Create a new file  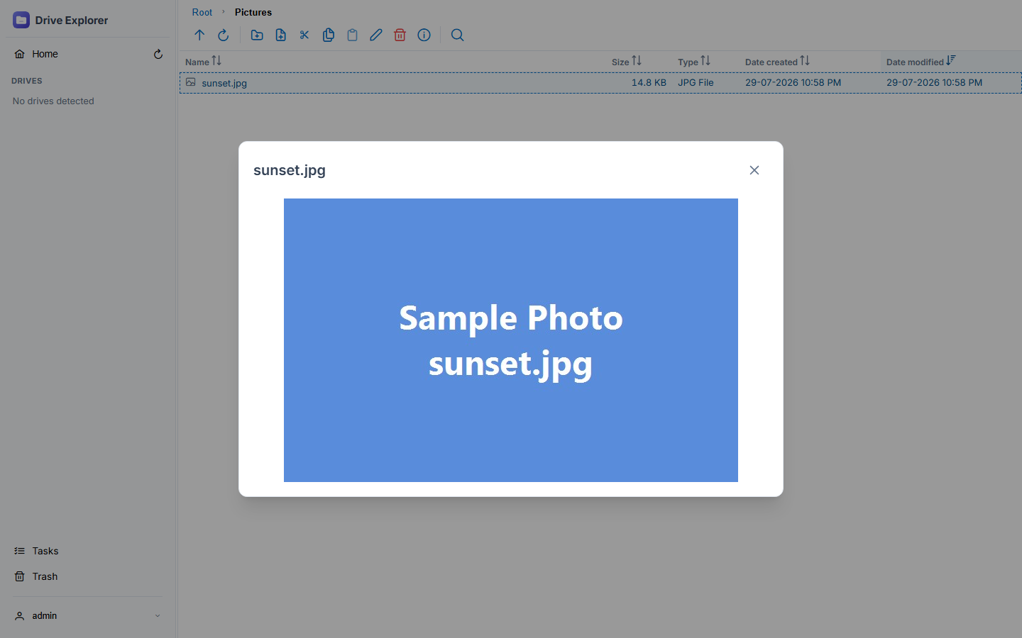point(281,35)
